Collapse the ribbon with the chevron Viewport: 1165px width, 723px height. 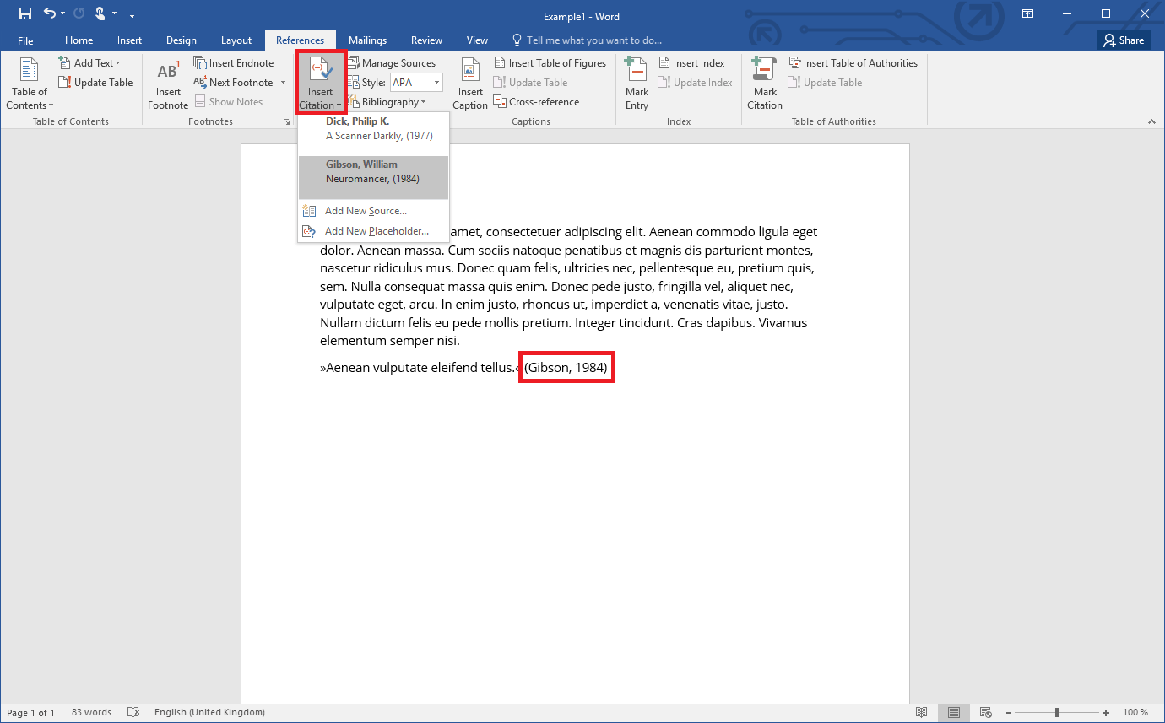(1152, 122)
